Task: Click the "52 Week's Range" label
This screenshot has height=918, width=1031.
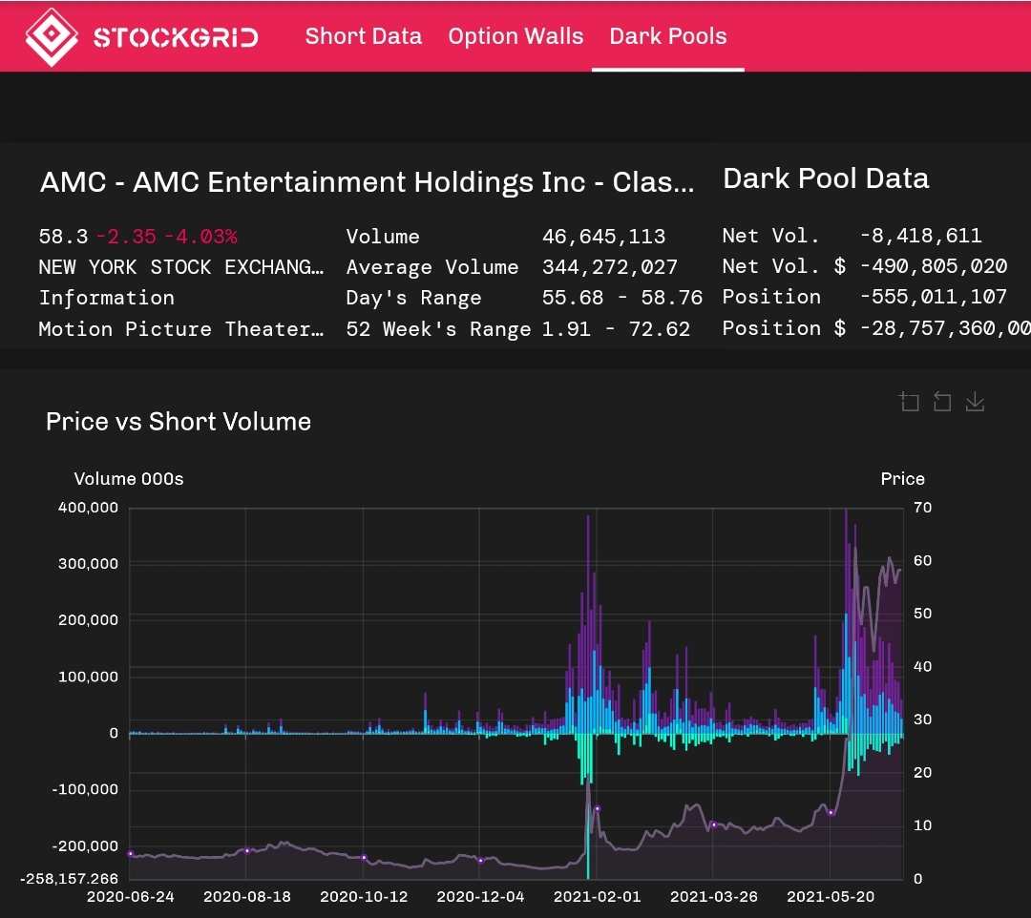Action: [438, 329]
